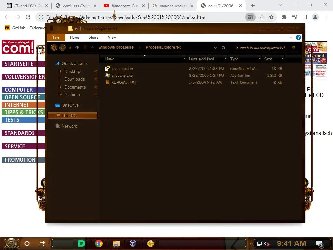Screen dimensions: 333x250
Task: Bookmark this page with the star icon
Action: [271, 17]
